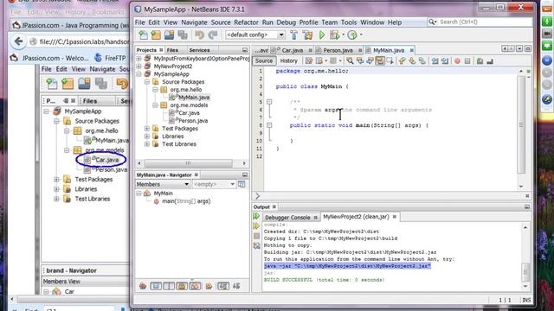The width and height of the screenshot is (554, 311).
Task: Select main(String[] args) in Navigator
Action: [186, 201]
